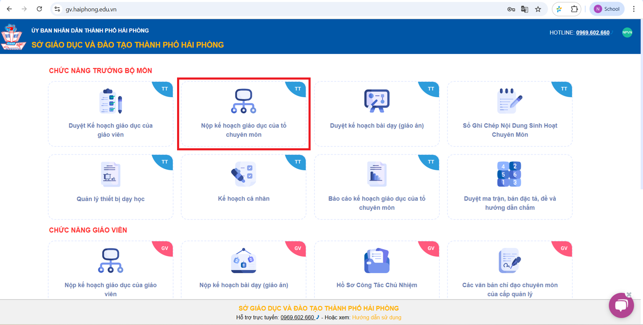The width and height of the screenshot is (643, 325).
Task: Bookmark this page with the star icon
Action: [538, 9]
